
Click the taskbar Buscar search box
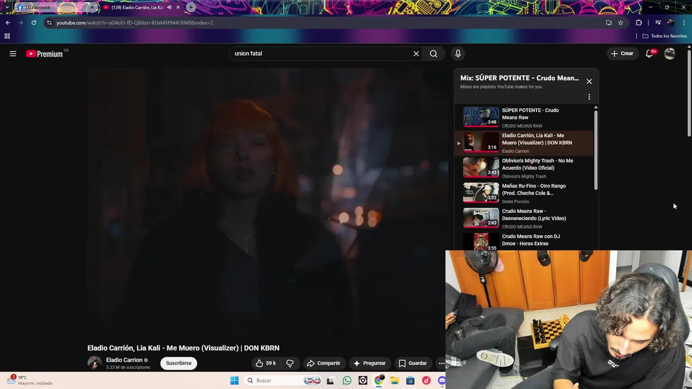coord(283,380)
